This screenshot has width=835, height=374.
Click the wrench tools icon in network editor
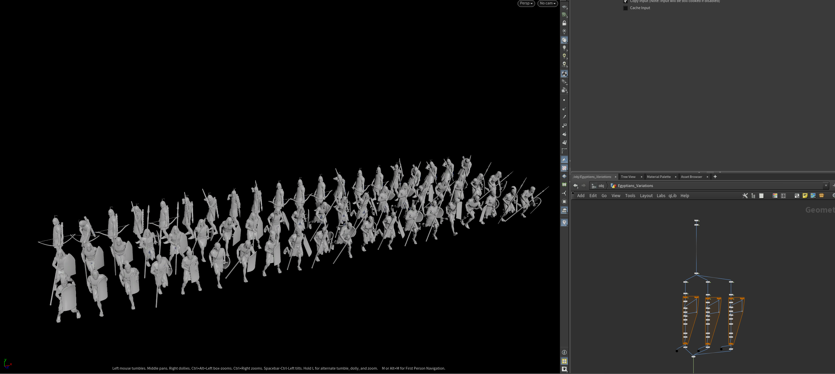point(745,196)
